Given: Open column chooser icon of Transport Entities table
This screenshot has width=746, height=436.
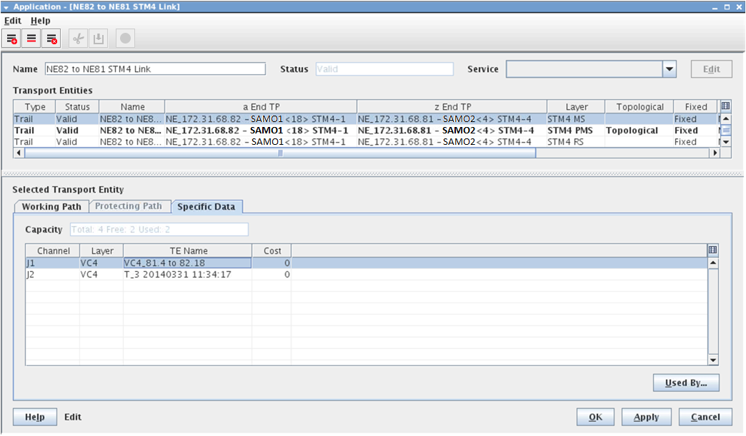Looking at the screenshot, I should pyautogui.click(x=725, y=106).
